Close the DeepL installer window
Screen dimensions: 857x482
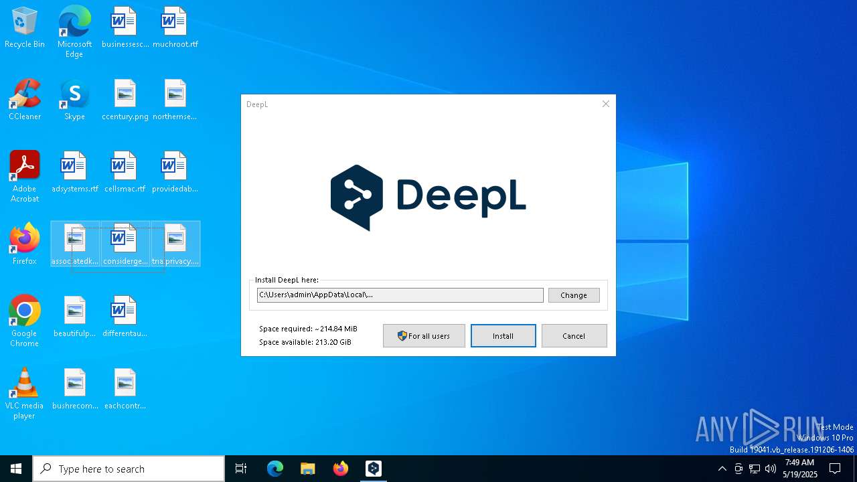click(x=606, y=104)
